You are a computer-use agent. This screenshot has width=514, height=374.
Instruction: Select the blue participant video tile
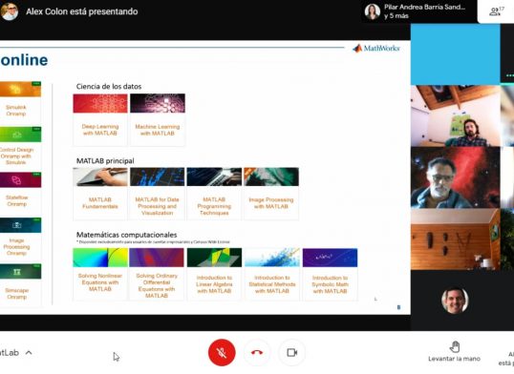coord(456,54)
